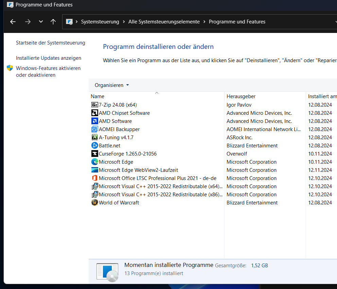
Task: Select World of Warcraft program name
Action: (x=119, y=203)
